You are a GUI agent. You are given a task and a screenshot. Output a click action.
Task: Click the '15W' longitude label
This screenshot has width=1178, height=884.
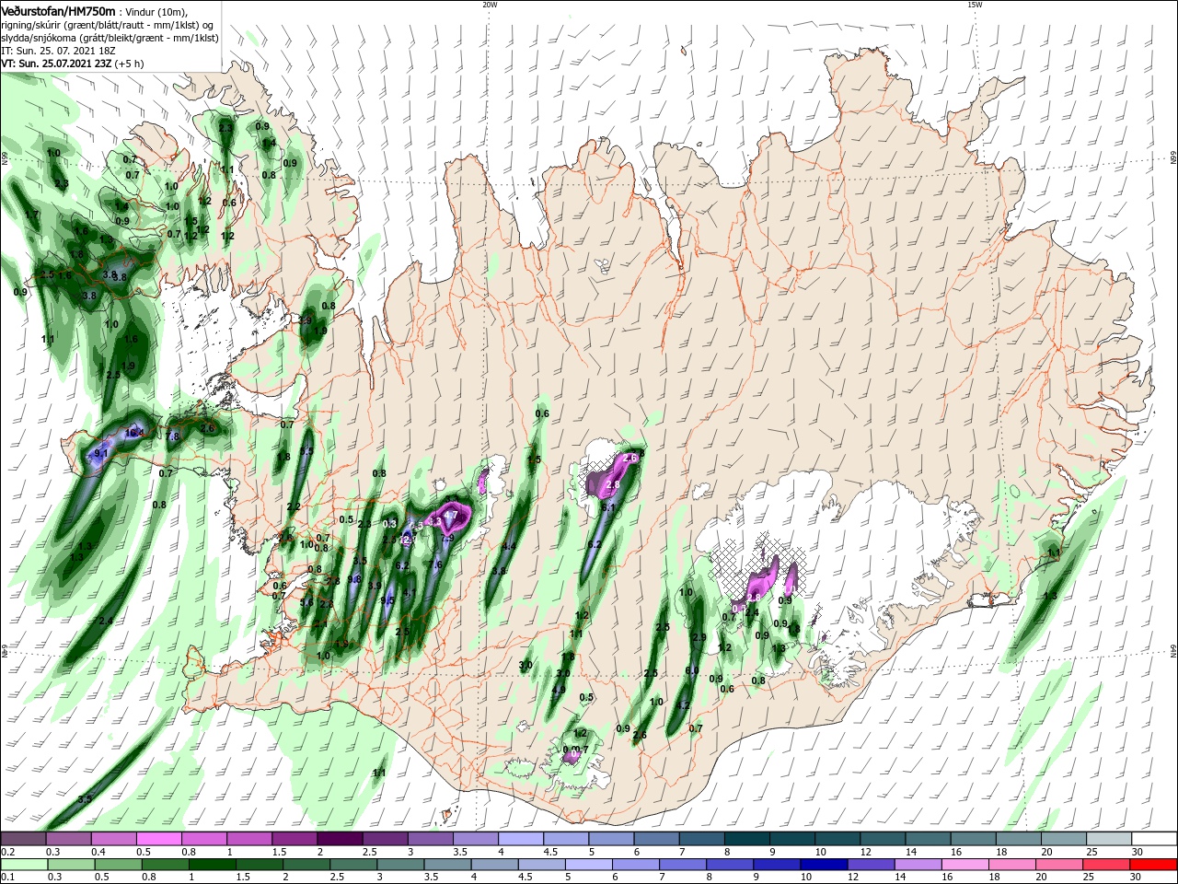tap(975, 5)
